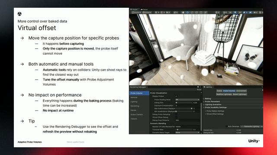Select Lighting debugger category
This screenshot has height=155, width=277.
[139, 102]
